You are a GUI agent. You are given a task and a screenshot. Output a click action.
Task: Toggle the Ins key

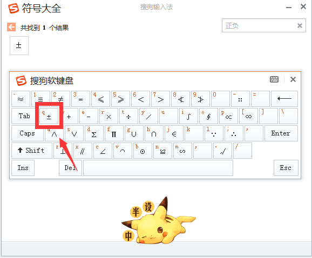pos(23,168)
